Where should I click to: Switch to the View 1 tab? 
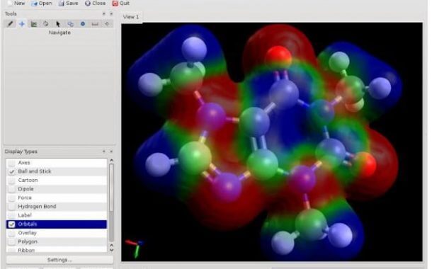coord(131,17)
